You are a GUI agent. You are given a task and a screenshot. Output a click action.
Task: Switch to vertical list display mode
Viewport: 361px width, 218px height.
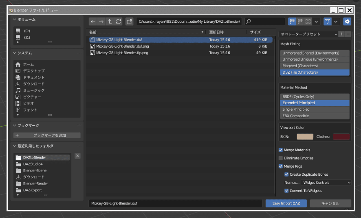coord(292,22)
